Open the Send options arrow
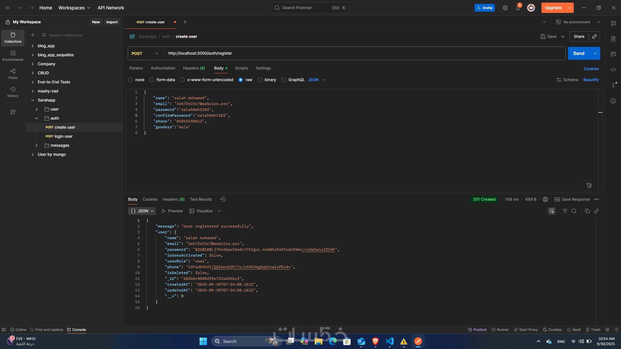Viewport: 621px width, 349px height. 595,53
